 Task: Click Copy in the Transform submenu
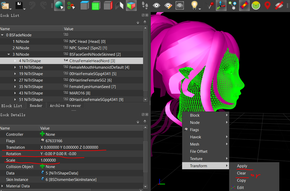254,180
